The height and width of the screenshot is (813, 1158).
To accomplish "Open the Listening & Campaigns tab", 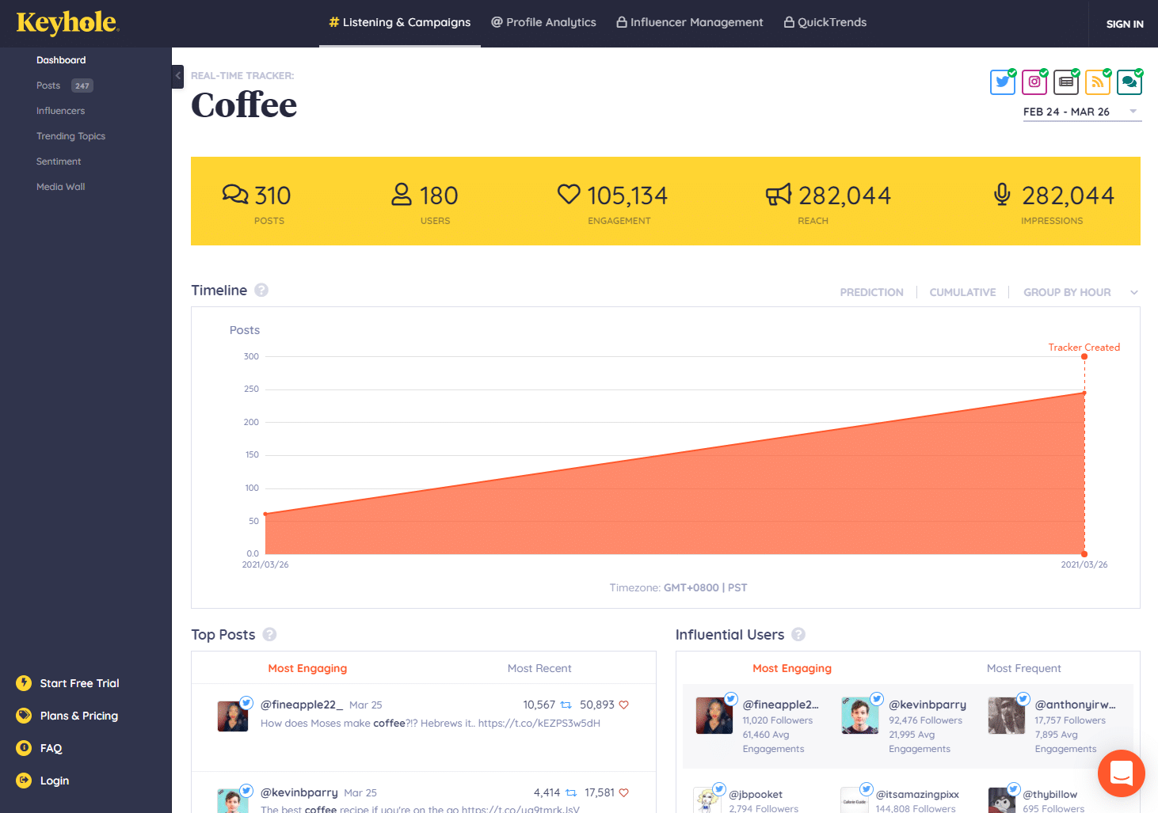I will (400, 22).
